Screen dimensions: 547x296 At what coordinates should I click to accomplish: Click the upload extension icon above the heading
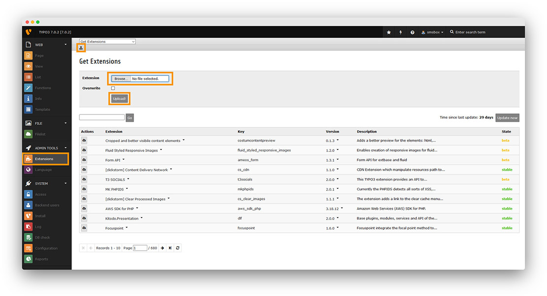(80, 48)
